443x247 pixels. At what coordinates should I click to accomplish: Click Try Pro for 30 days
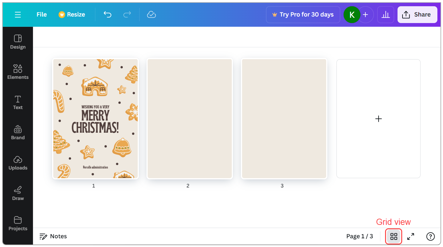303,14
